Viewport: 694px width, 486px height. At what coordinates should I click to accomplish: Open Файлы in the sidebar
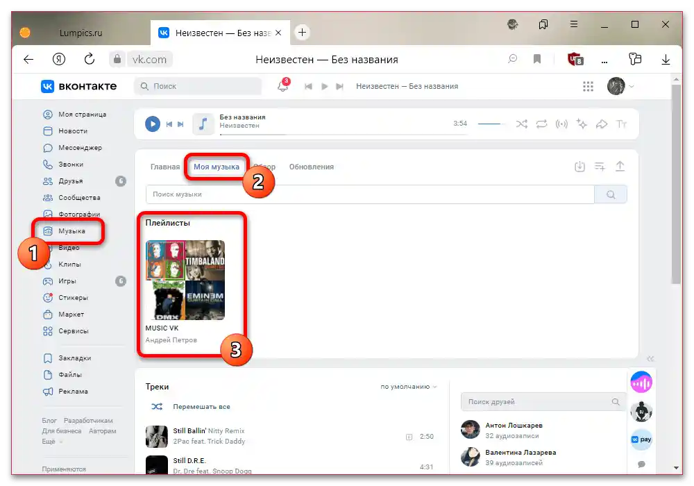[62, 375]
